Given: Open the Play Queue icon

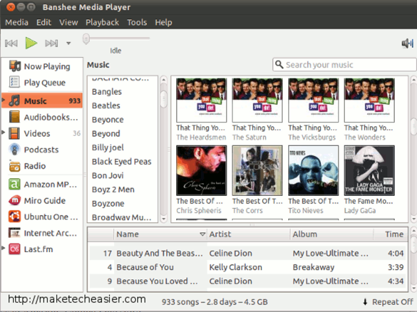Looking at the screenshot, I should (x=14, y=82).
